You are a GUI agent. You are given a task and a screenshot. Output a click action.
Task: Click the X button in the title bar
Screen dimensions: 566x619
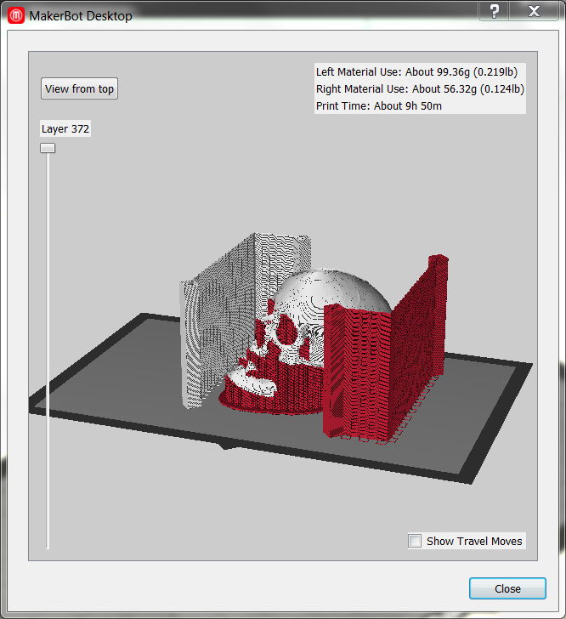[x=534, y=11]
